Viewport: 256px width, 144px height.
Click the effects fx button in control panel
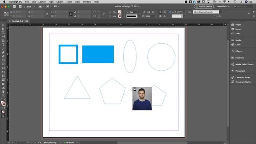point(153,12)
